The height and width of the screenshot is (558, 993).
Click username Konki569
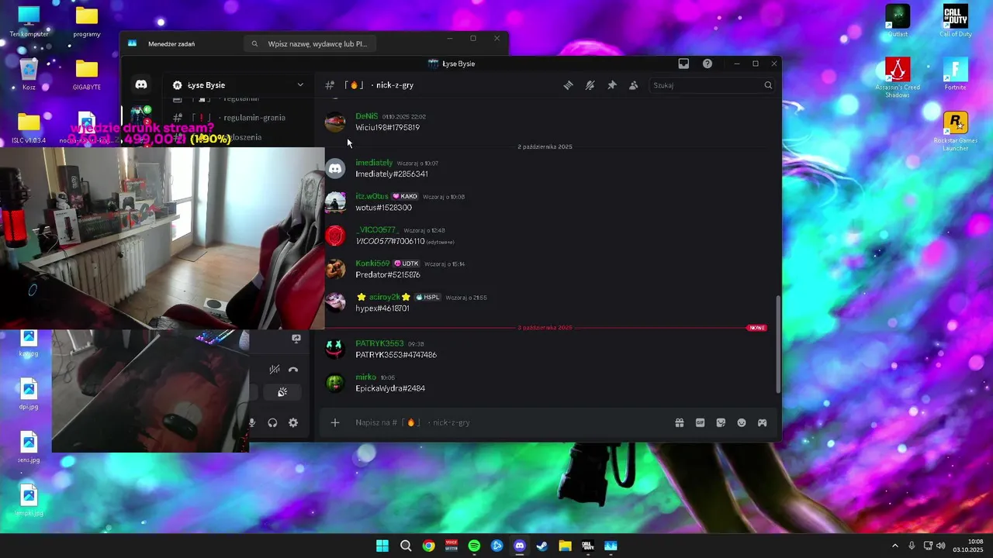[x=372, y=263]
